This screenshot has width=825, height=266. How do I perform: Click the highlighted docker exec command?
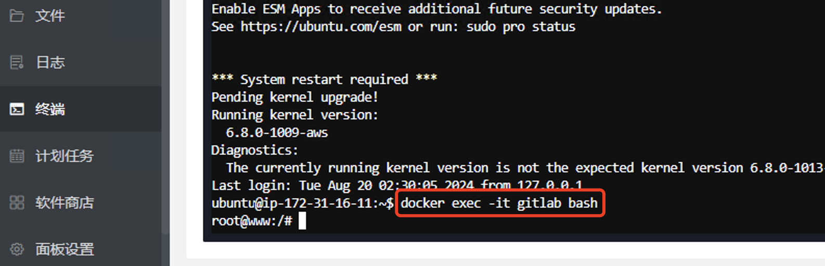pyautogui.click(x=499, y=203)
